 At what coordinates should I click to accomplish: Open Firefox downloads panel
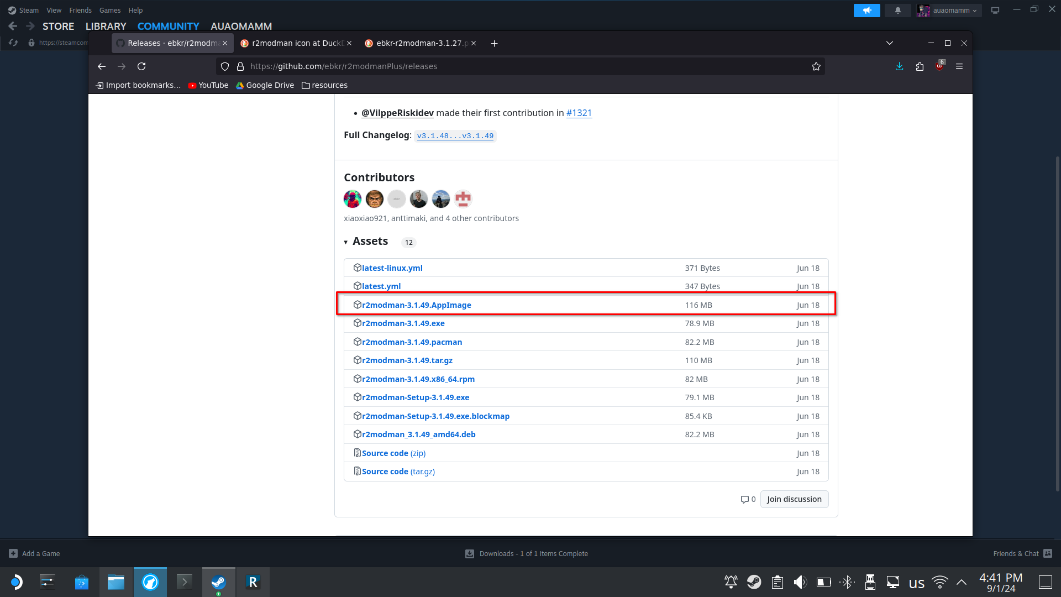pyautogui.click(x=900, y=66)
